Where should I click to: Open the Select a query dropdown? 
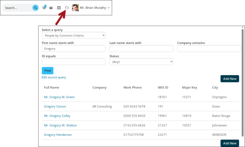coord(73,35)
